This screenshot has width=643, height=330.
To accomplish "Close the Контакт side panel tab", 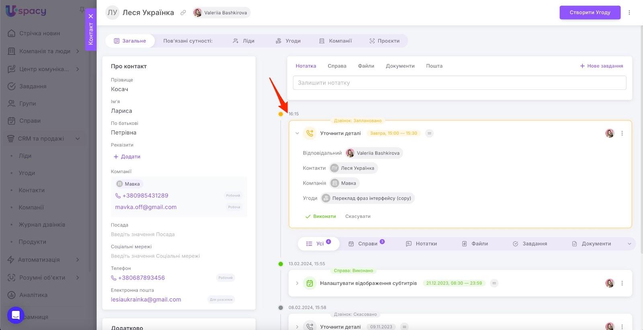I will 91,16.
